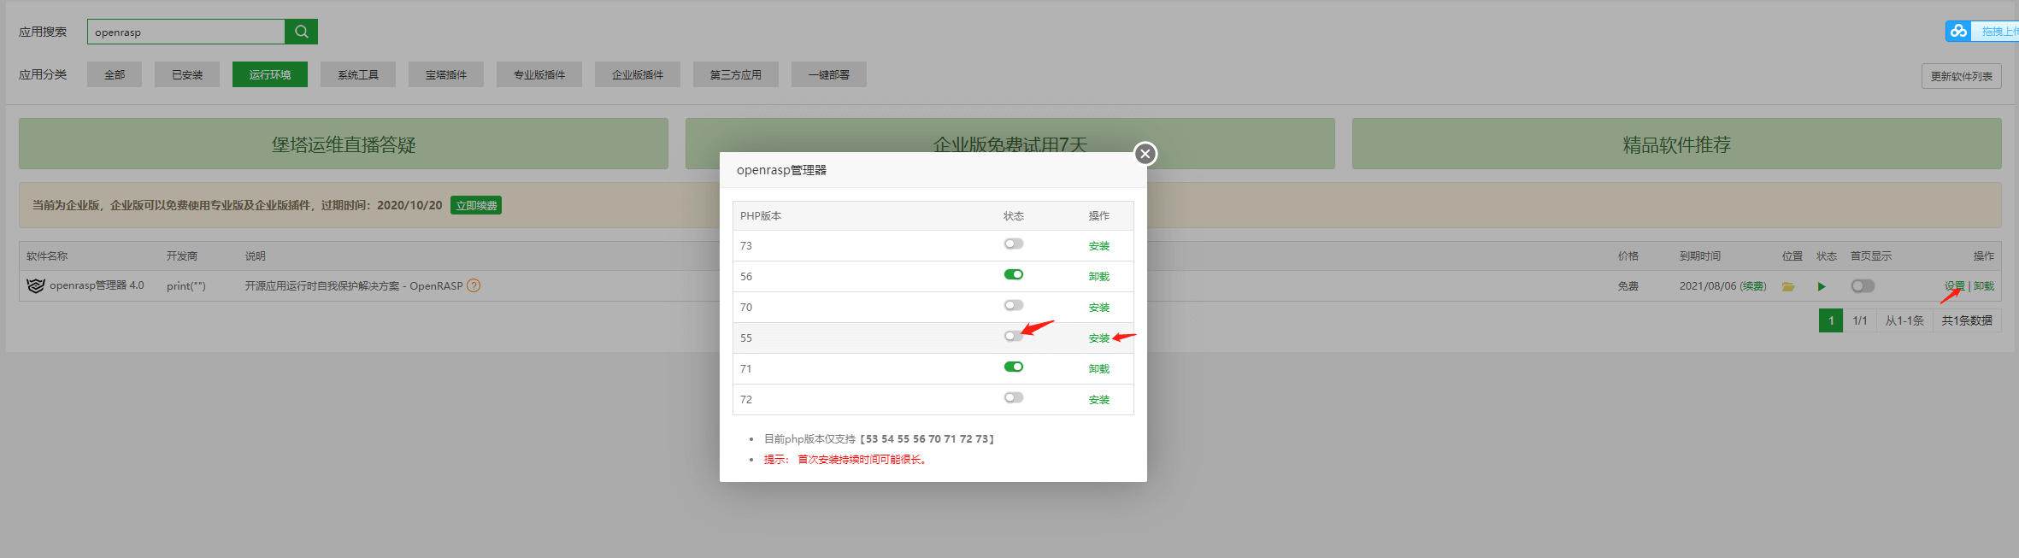Click the 开发商 column header

click(x=182, y=256)
